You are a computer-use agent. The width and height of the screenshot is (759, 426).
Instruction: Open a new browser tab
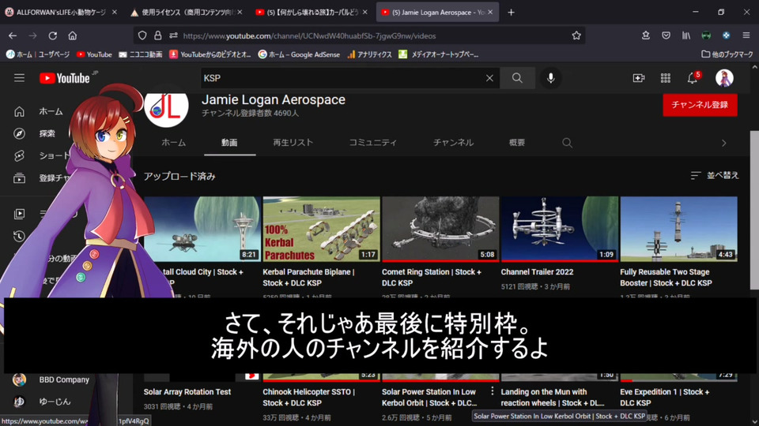pyautogui.click(x=512, y=12)
